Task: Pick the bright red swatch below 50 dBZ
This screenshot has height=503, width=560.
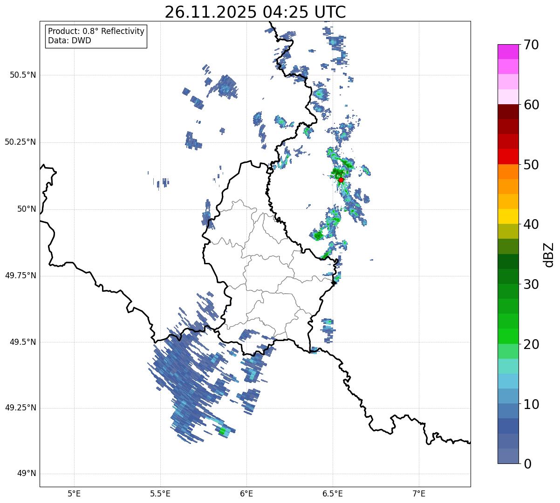Action: coord(508,156)
